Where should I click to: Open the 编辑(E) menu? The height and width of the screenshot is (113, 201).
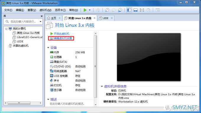point(20,10)
